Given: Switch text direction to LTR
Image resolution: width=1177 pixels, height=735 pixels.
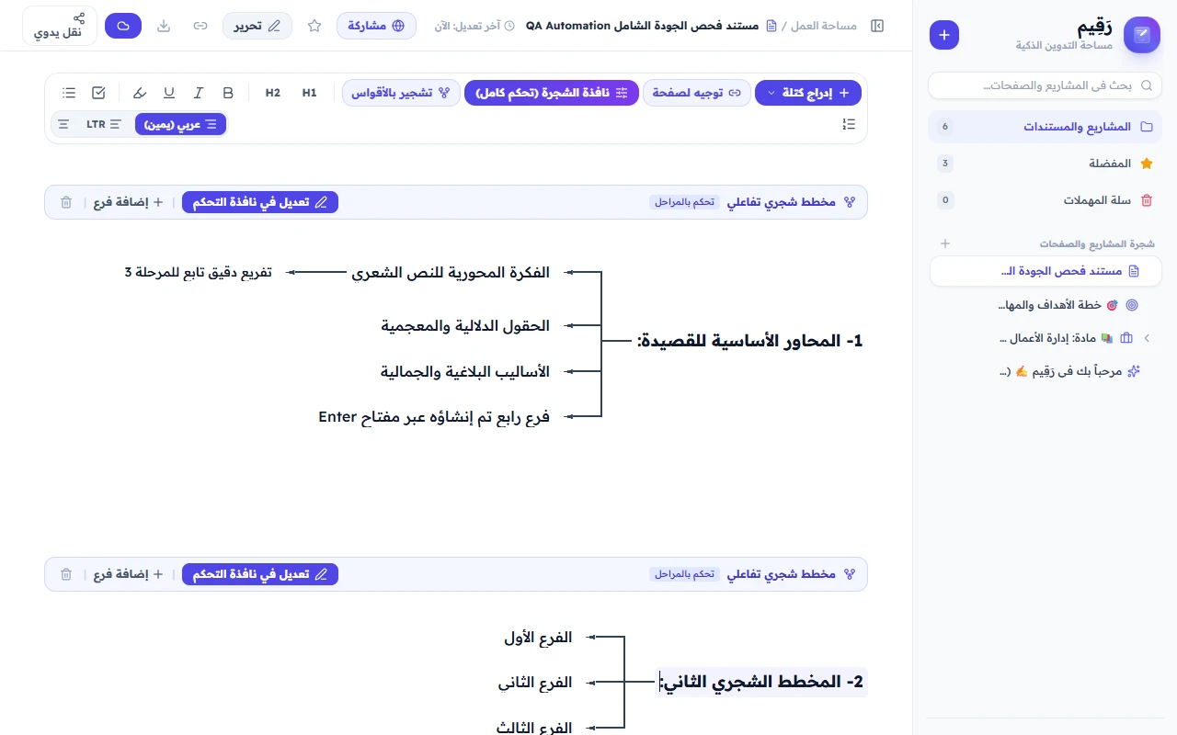Looking at the screenshot, I should coord(104,124).
